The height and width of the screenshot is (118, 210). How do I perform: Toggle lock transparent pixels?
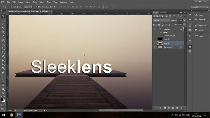pos(159,25)
